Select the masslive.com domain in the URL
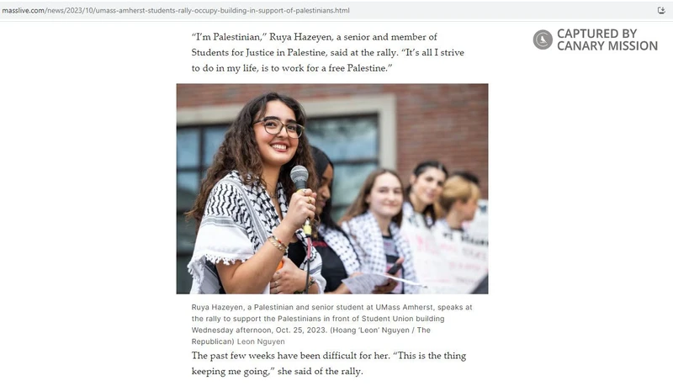Screen dimensions: 673x386 [24, 10]
